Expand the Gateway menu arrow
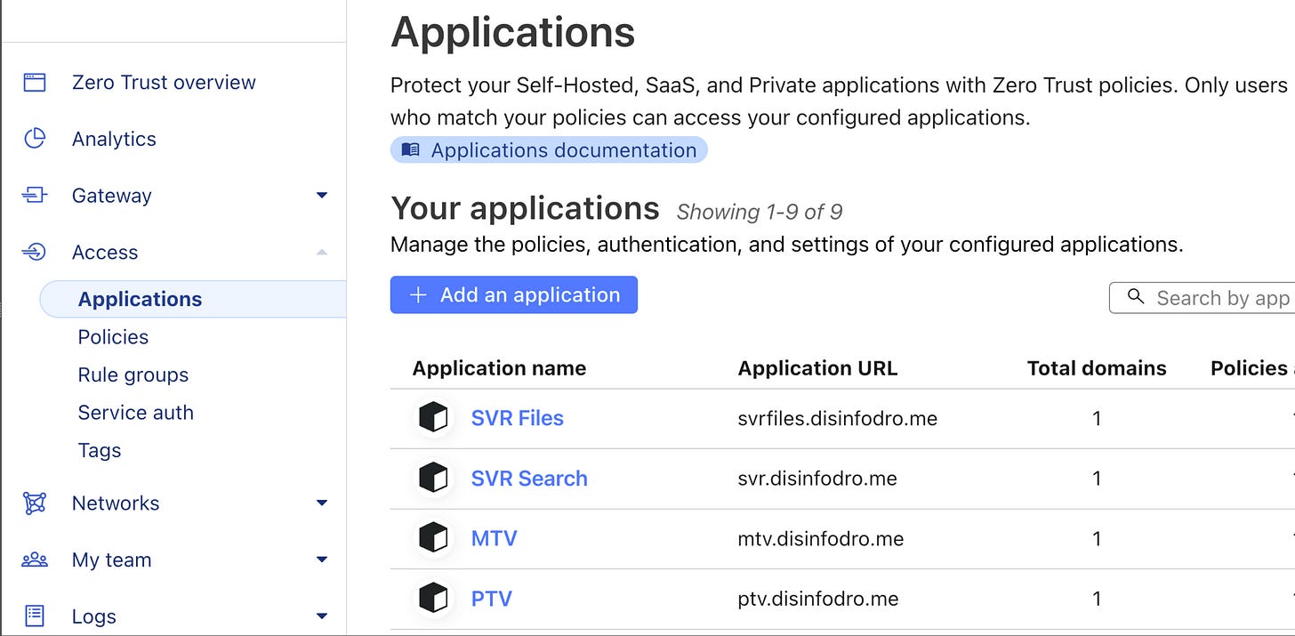Viewport: 1295px width, 636px height. 322,196
